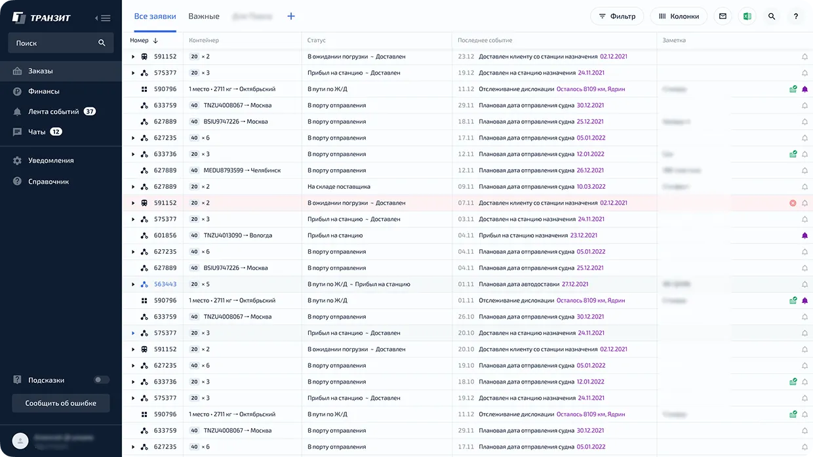
Task: Open the help question mark icon
Action: coord(796,16)
